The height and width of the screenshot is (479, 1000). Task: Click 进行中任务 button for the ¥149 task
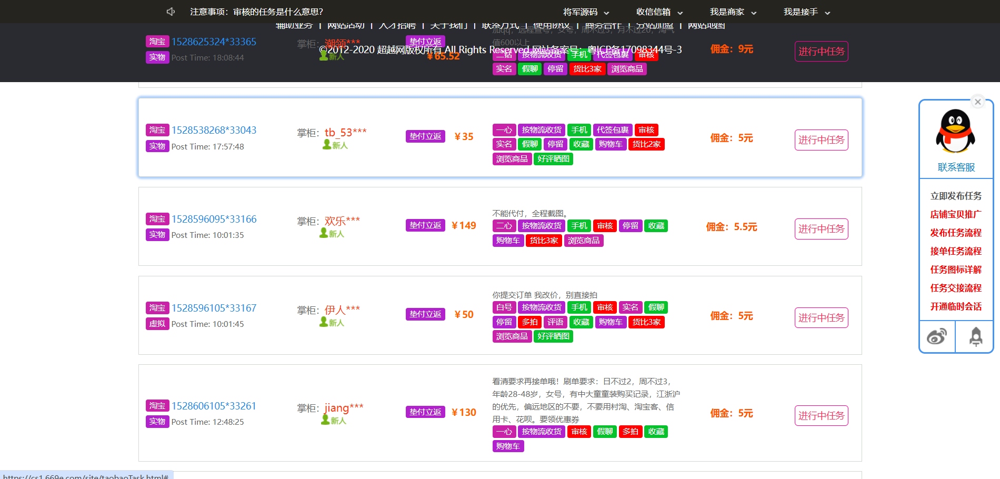[821, 229]
